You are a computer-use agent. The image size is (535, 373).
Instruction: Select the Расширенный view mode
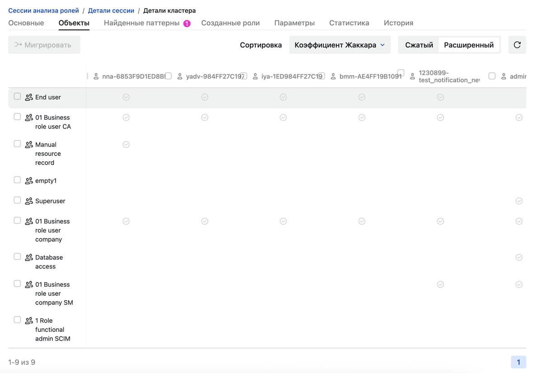[469, 45]
